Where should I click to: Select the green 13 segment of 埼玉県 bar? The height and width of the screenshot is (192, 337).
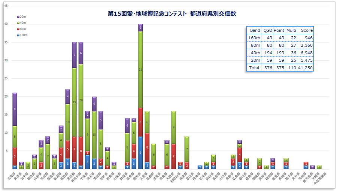click(x=94, y=135)
